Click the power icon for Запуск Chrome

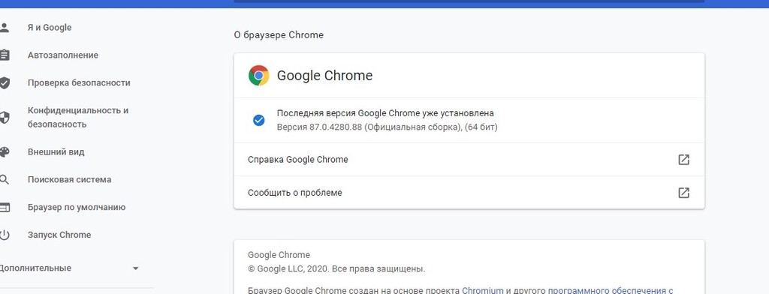(4, 235)
